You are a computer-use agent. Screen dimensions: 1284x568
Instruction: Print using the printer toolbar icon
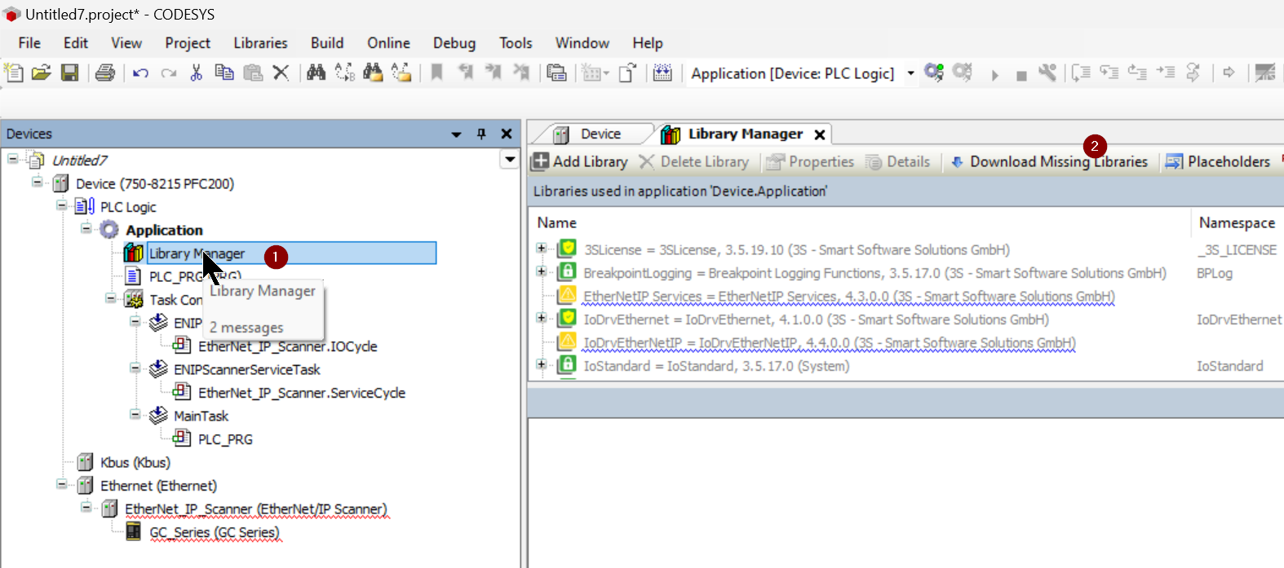coord(105,73)
